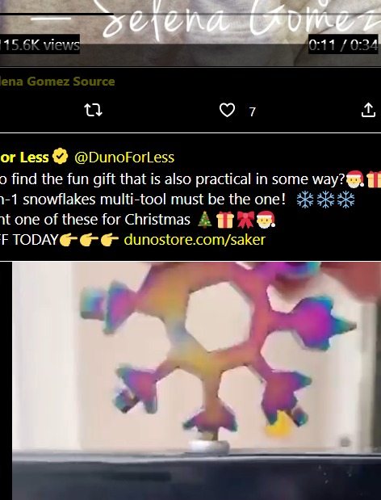Open the Selena Gomez Source profile name
The image size is (381, 500).
point(57,82)
